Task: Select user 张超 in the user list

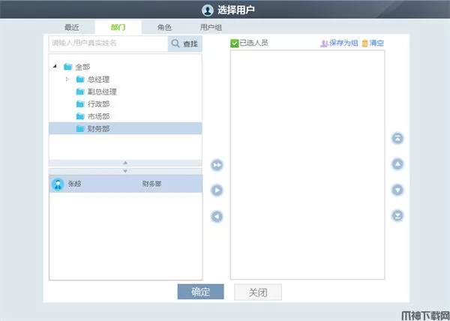Action: 125,184
